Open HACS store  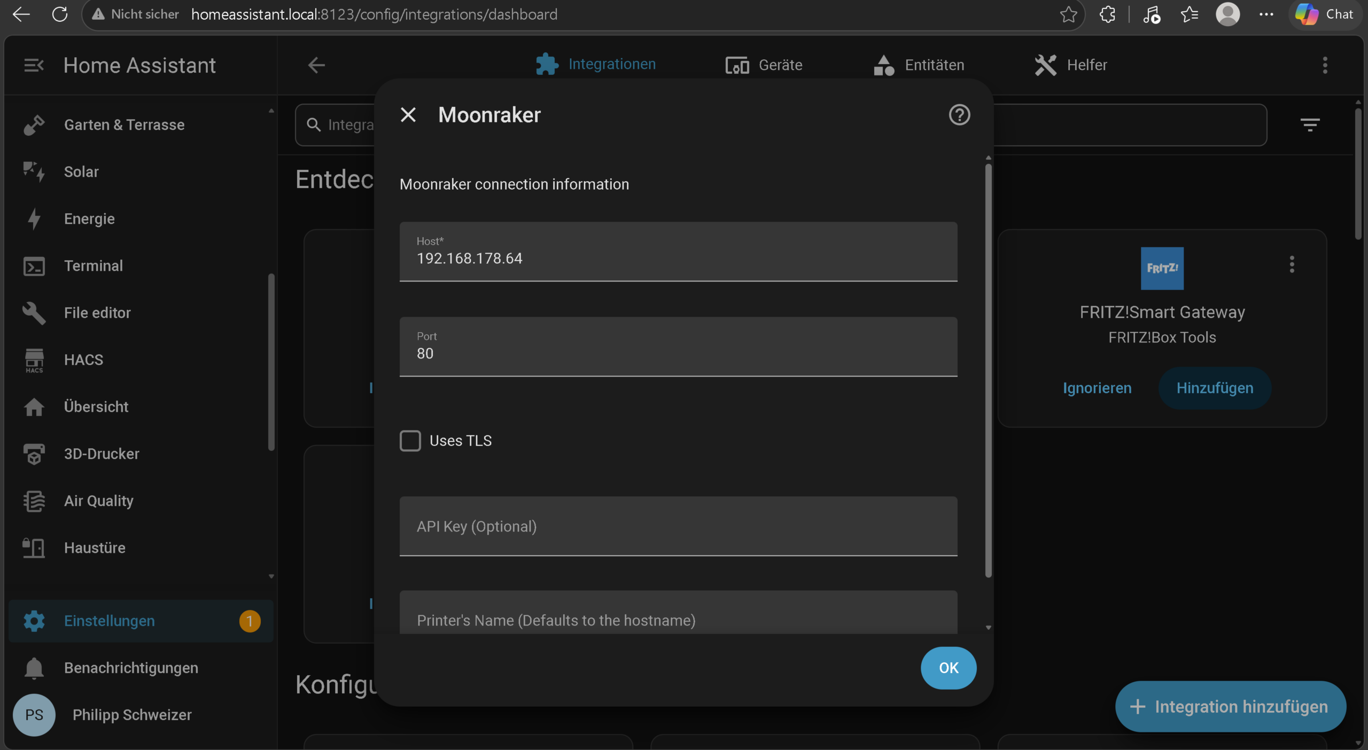coord(141,360)
